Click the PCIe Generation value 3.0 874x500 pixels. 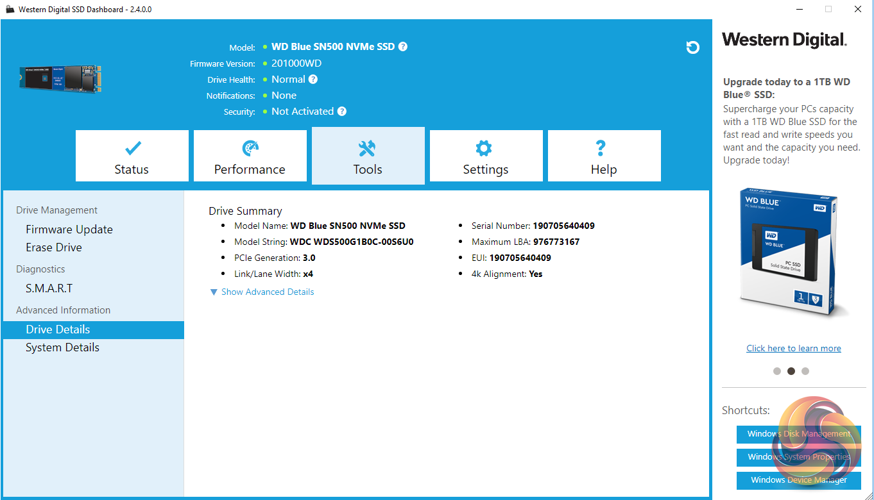309,258
